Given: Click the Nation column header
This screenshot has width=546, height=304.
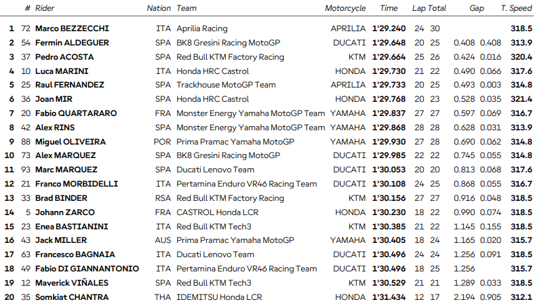Looking at the screenshot, I should (159, 9).
